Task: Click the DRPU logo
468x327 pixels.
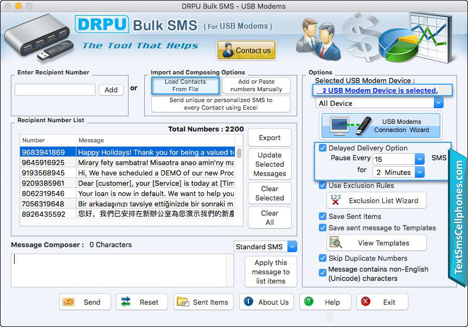Action: [x=102, y=24]
